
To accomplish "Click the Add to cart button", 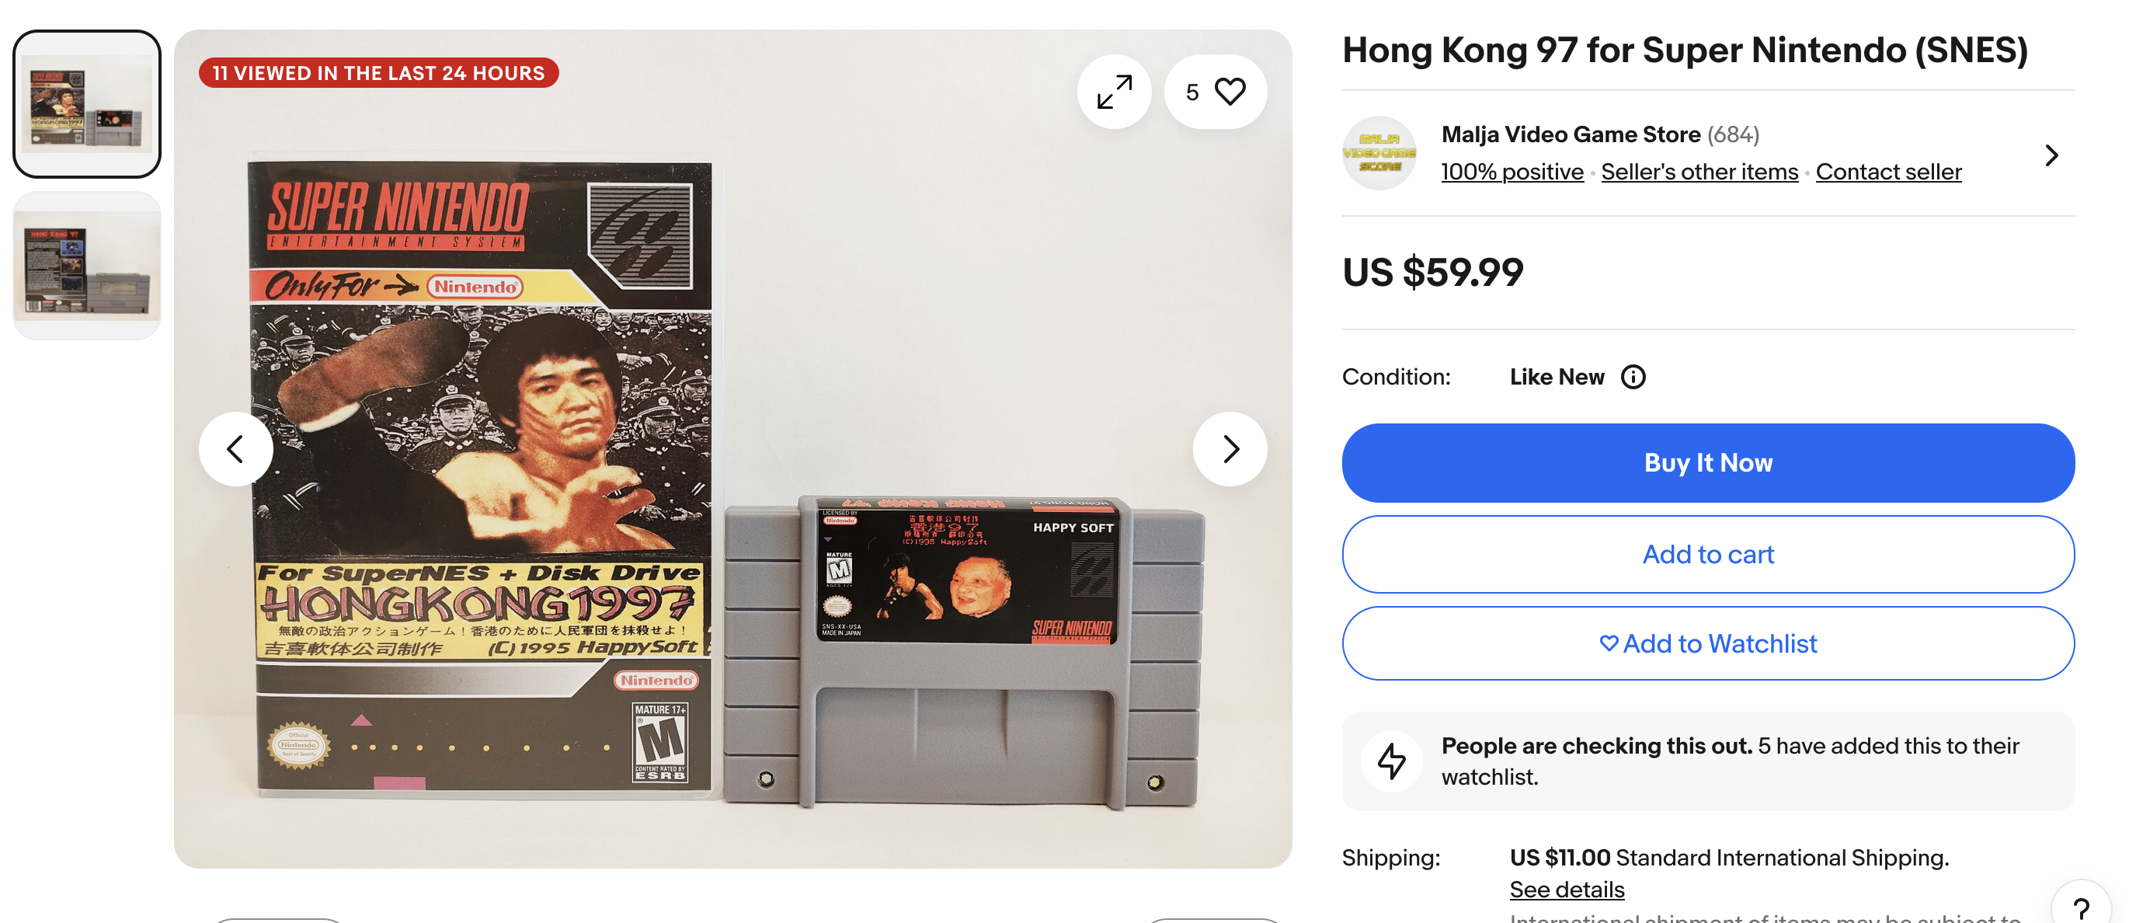I will coord(1707,554).
